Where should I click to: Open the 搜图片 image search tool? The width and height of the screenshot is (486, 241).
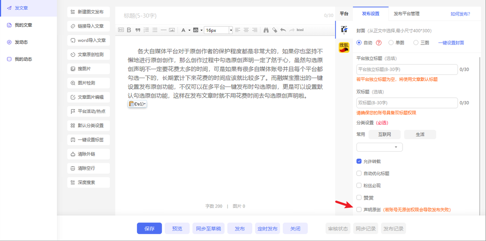click(88, 69)
